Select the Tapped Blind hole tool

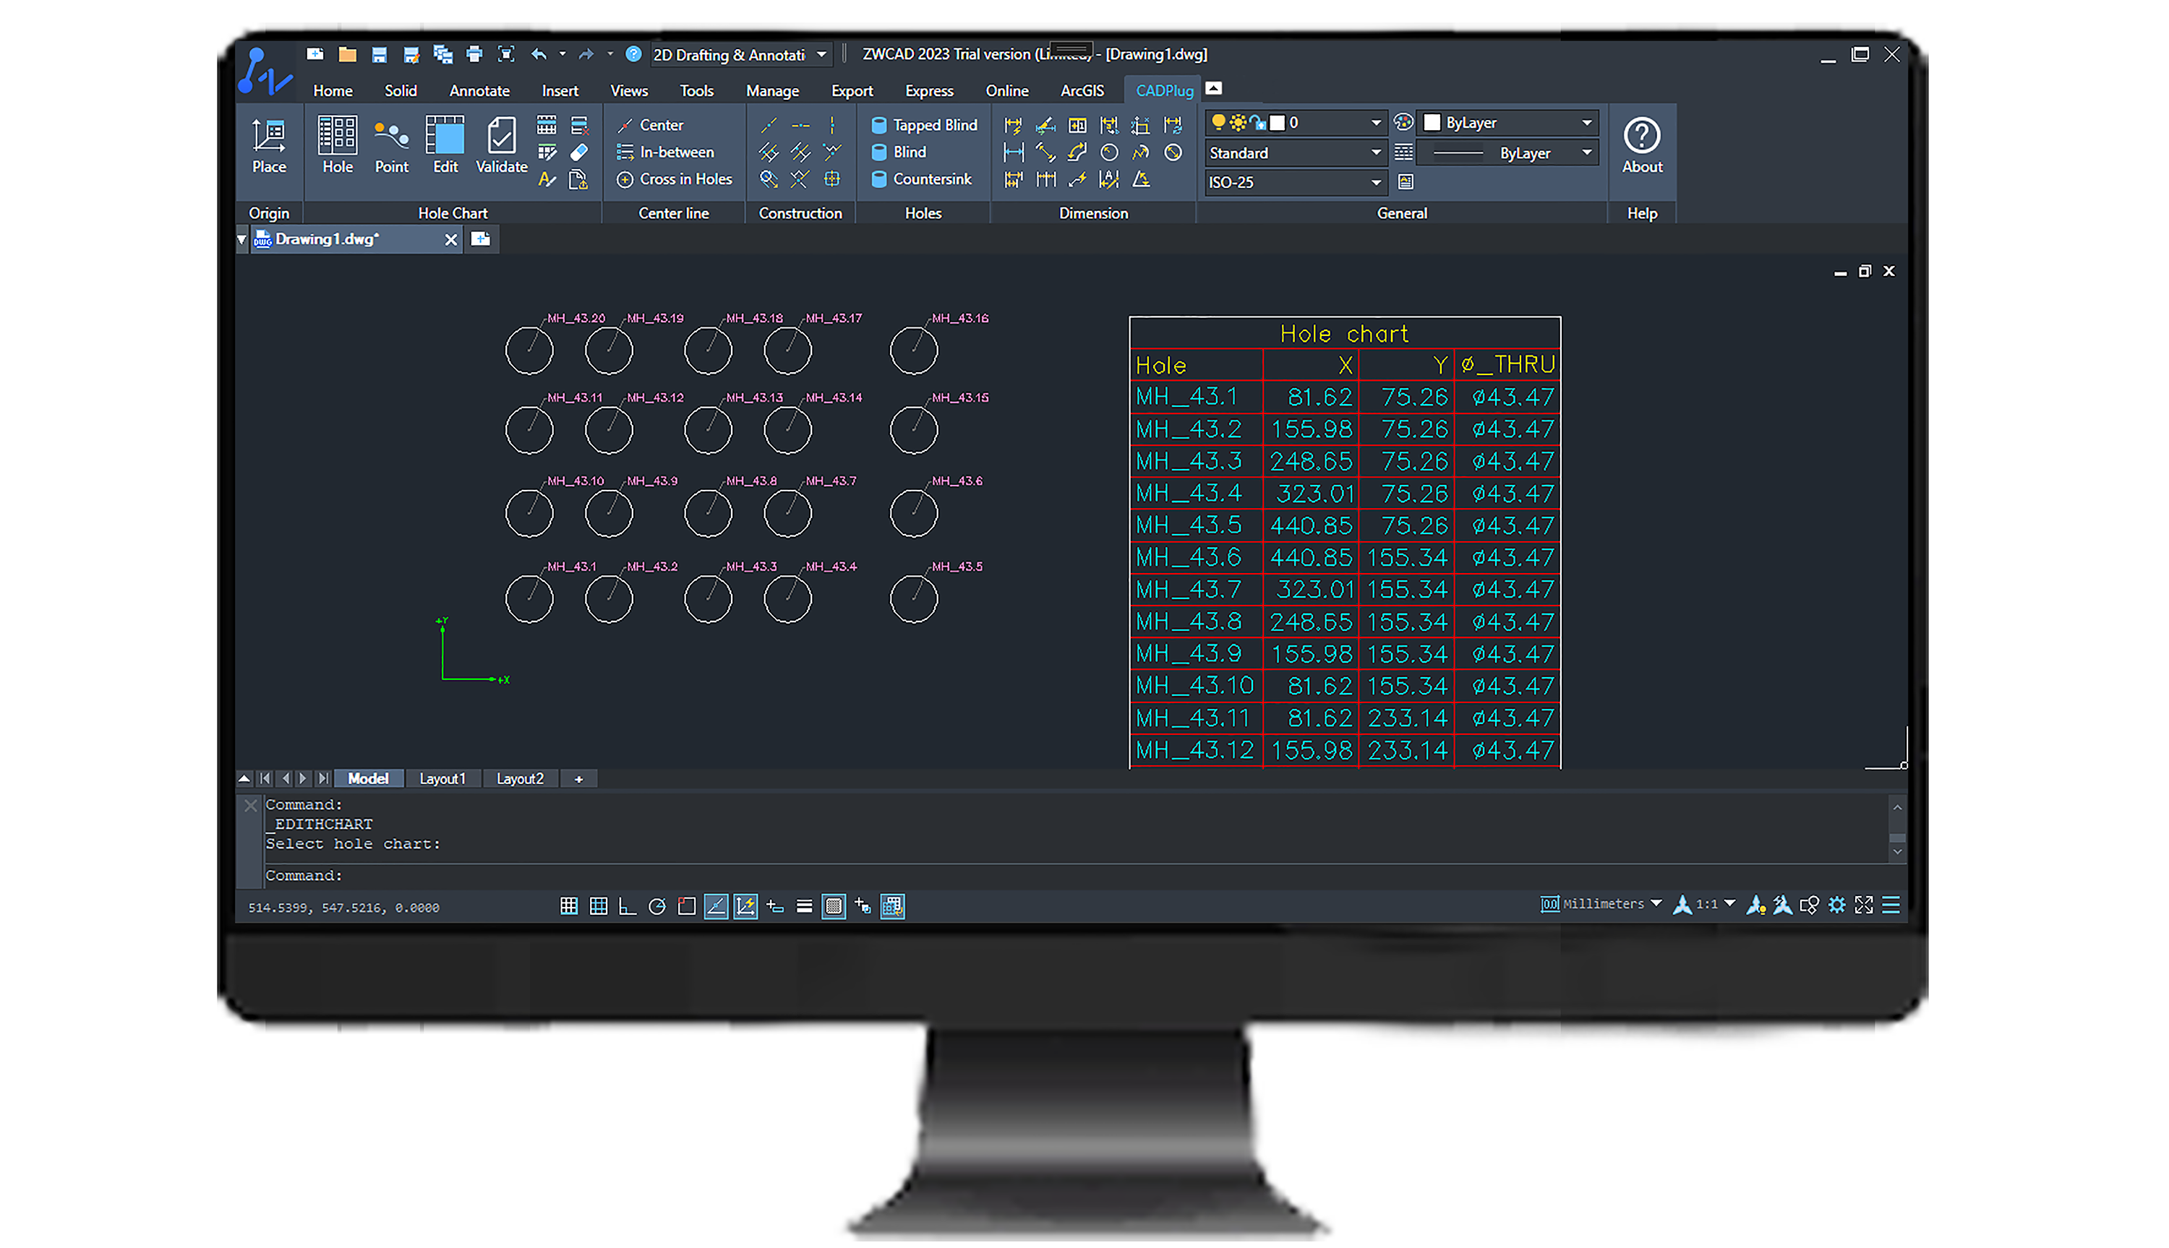click(x=924, y=125)
